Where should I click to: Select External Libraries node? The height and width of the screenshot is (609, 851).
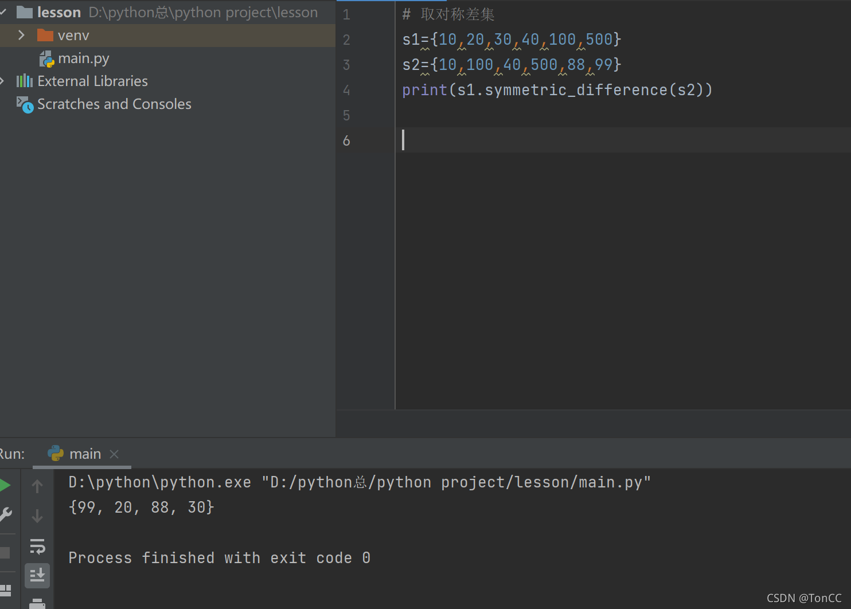82,81
